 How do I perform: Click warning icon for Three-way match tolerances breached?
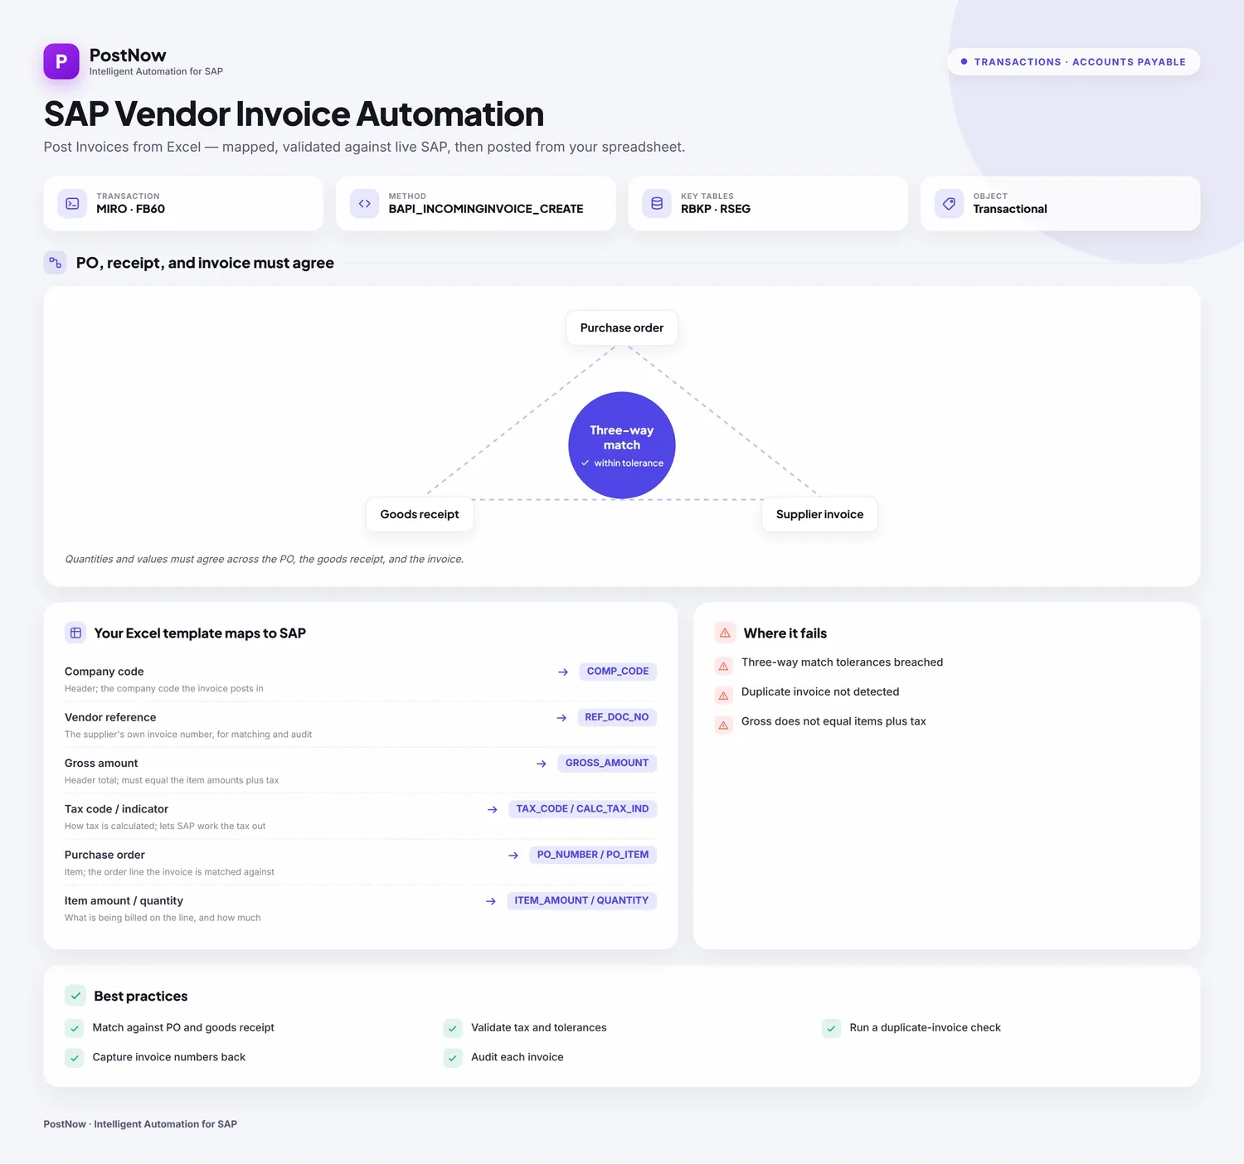[x=723, y=666]
